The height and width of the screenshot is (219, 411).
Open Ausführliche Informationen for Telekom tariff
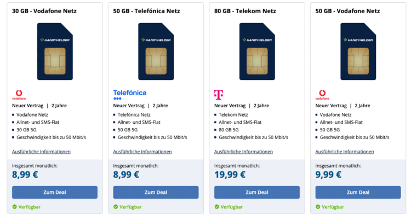(x=243, y=152)
